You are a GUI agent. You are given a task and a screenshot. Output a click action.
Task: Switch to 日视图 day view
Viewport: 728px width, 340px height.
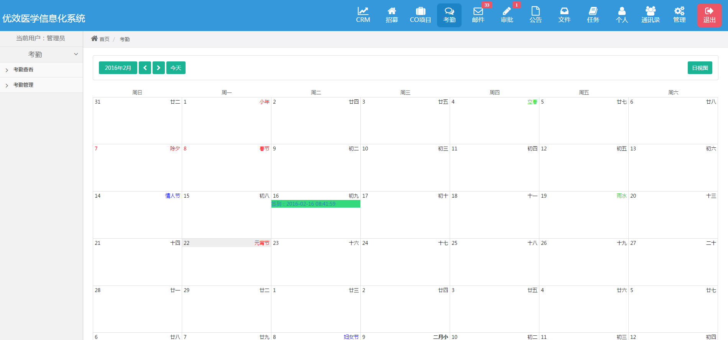click(699, 68)
